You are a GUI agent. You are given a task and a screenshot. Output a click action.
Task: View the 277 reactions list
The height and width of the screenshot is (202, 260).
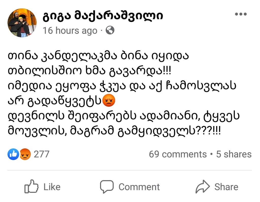coord(41,154)
